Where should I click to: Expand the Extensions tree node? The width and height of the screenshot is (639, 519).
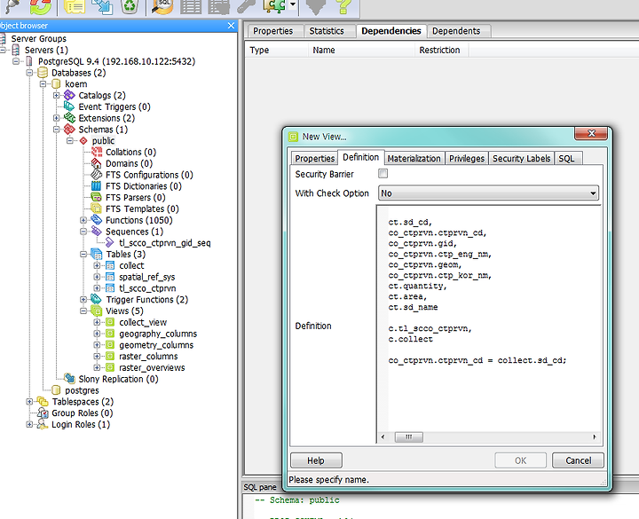(x=56, y=118)
